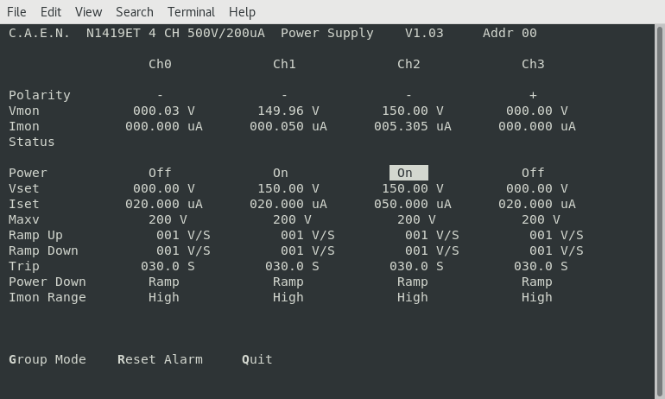This screenshot has height=399, width=665.
Task: Select Ch1 Vset value 150.00 V
Action: point(288,188)
